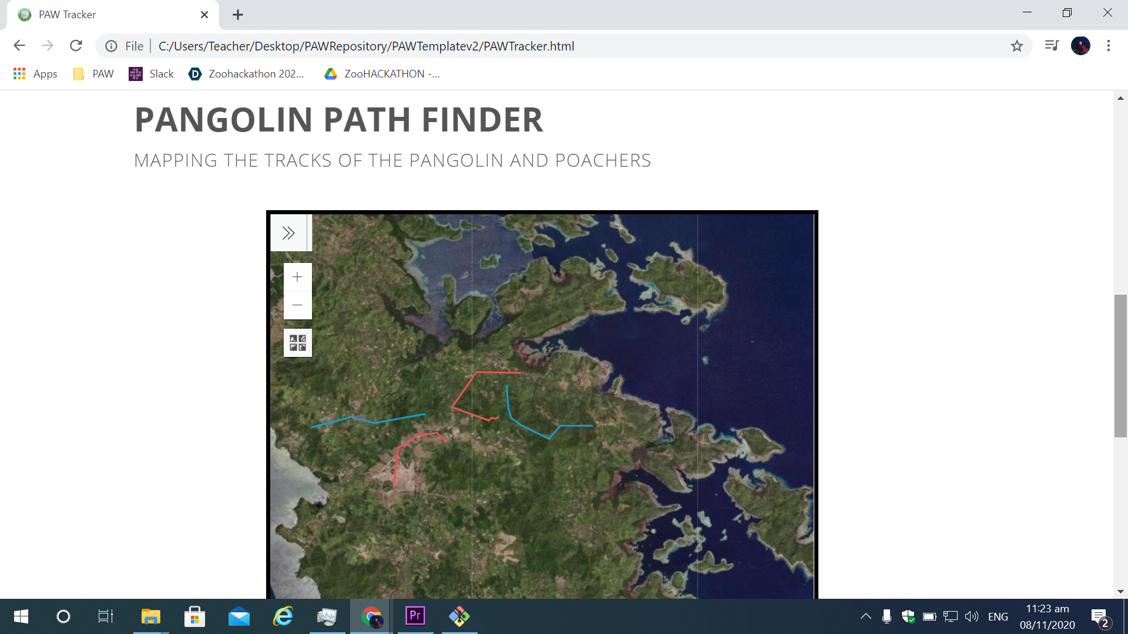Expand the map side panel chevron
The image size is (1128, 634).
point(288,233)
